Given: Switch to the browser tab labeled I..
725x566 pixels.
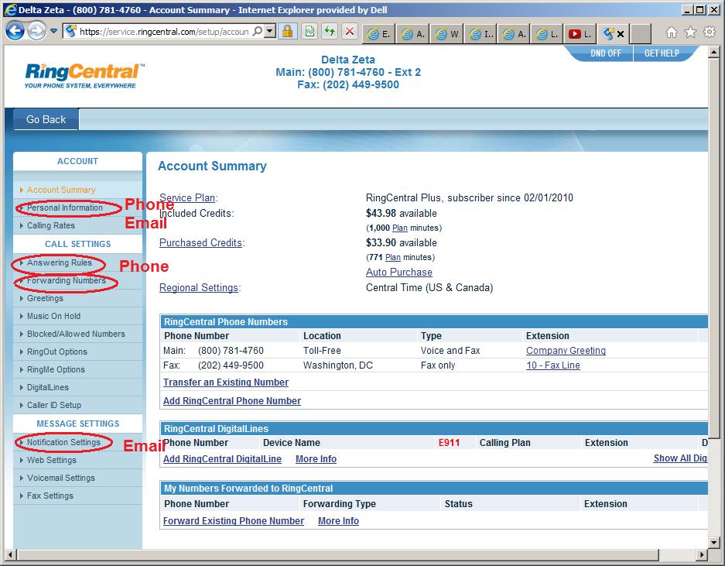Looking at the screenshot, I should [x=480, y=34].
